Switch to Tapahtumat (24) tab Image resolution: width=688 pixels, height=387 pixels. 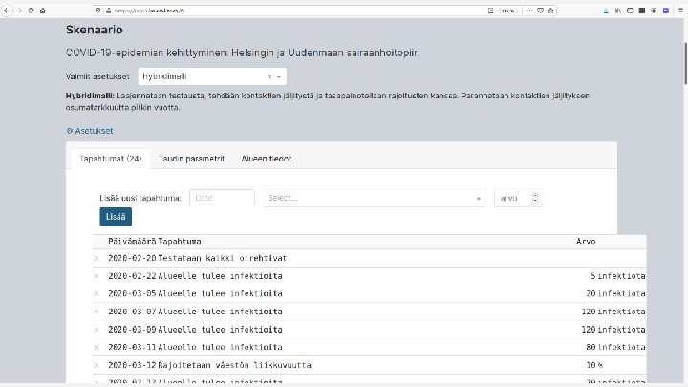110,159
